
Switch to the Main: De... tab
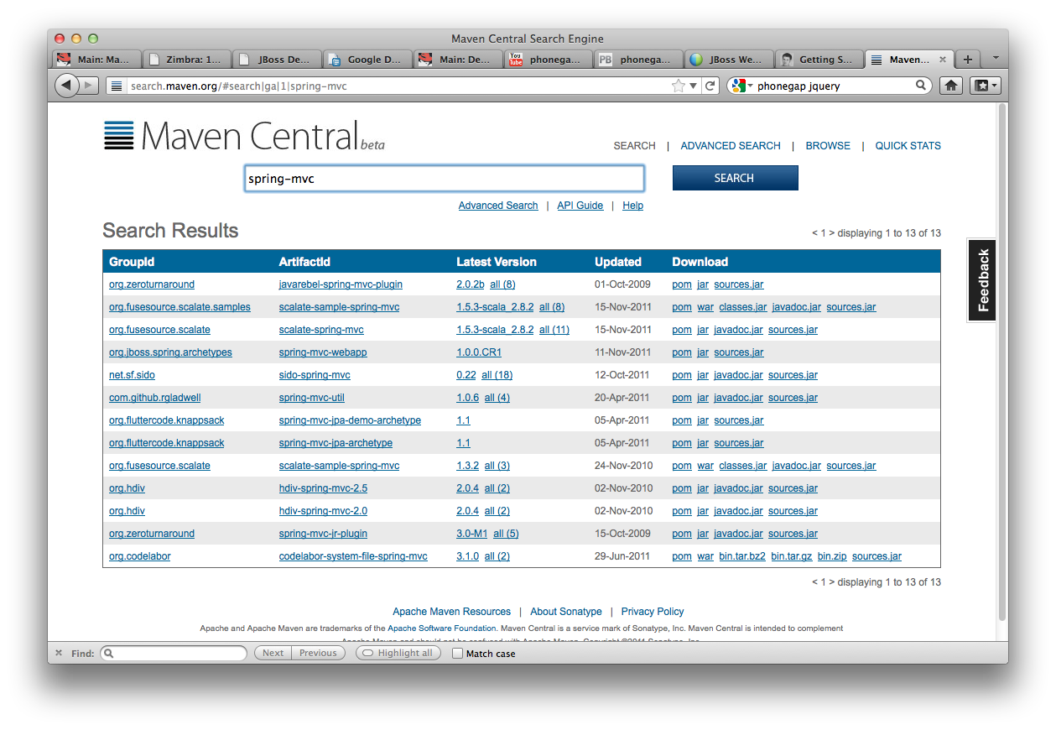[x=458, y=60]
